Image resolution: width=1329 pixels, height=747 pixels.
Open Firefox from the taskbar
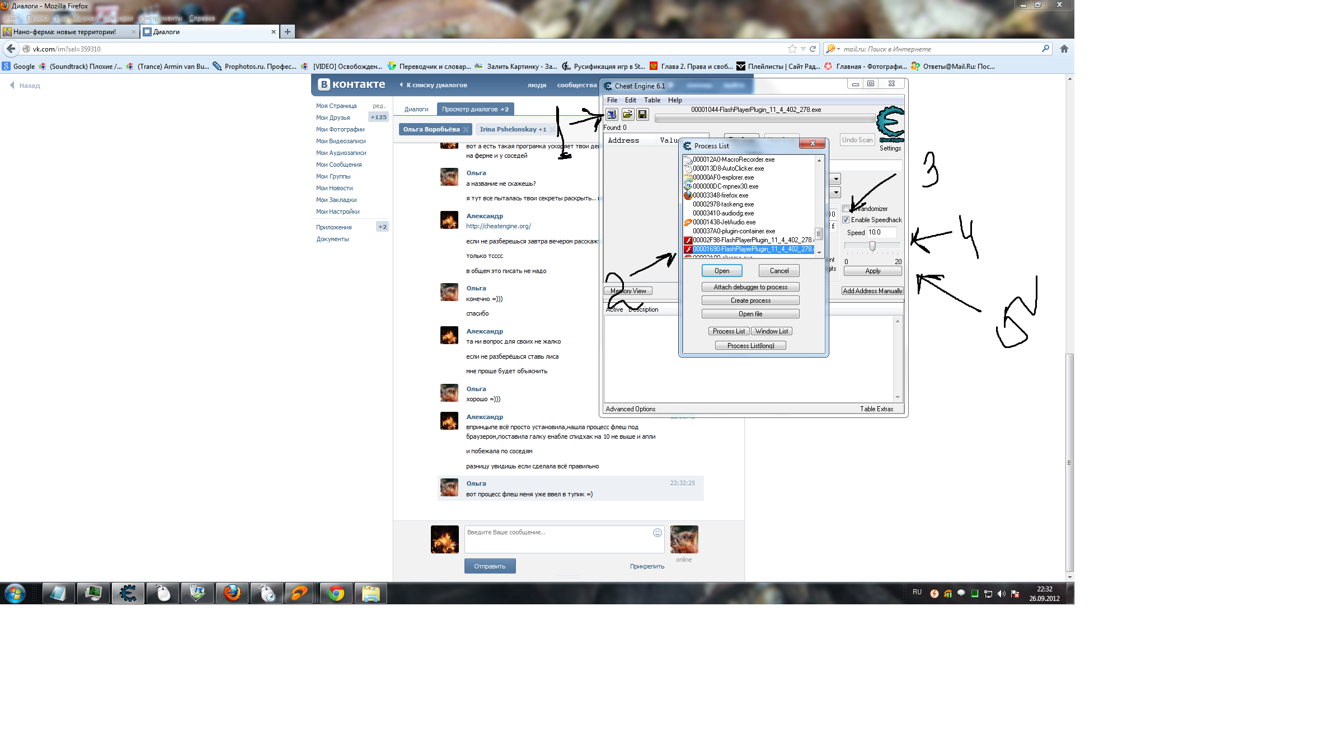(232, 593)
